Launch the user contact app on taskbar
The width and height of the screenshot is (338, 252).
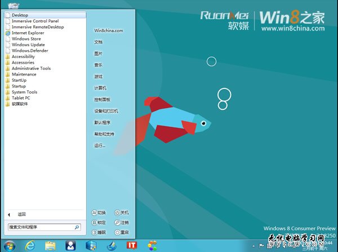tap(70, 246)
